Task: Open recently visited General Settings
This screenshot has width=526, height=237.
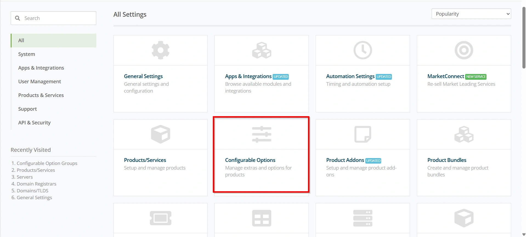Action: [x=34, y=198]
